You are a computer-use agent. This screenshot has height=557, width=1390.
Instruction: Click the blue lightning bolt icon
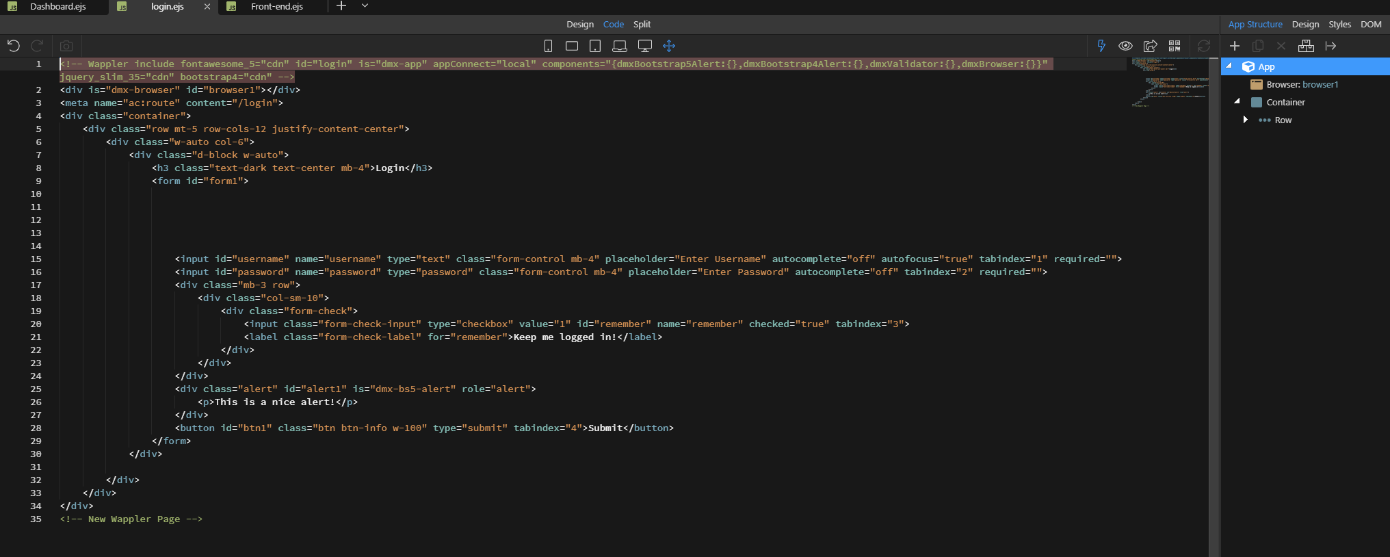point(1101,46)
